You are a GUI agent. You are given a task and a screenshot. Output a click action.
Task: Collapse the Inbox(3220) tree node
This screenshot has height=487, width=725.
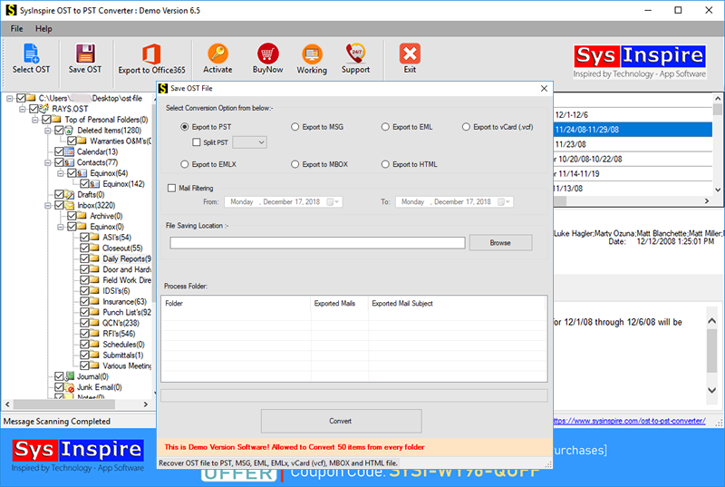(x=47, y=206)
